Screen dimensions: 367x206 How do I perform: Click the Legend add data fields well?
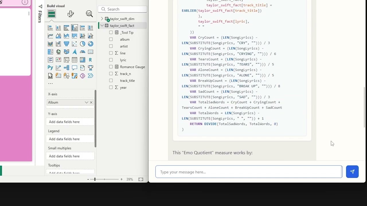tap(70, 139)
